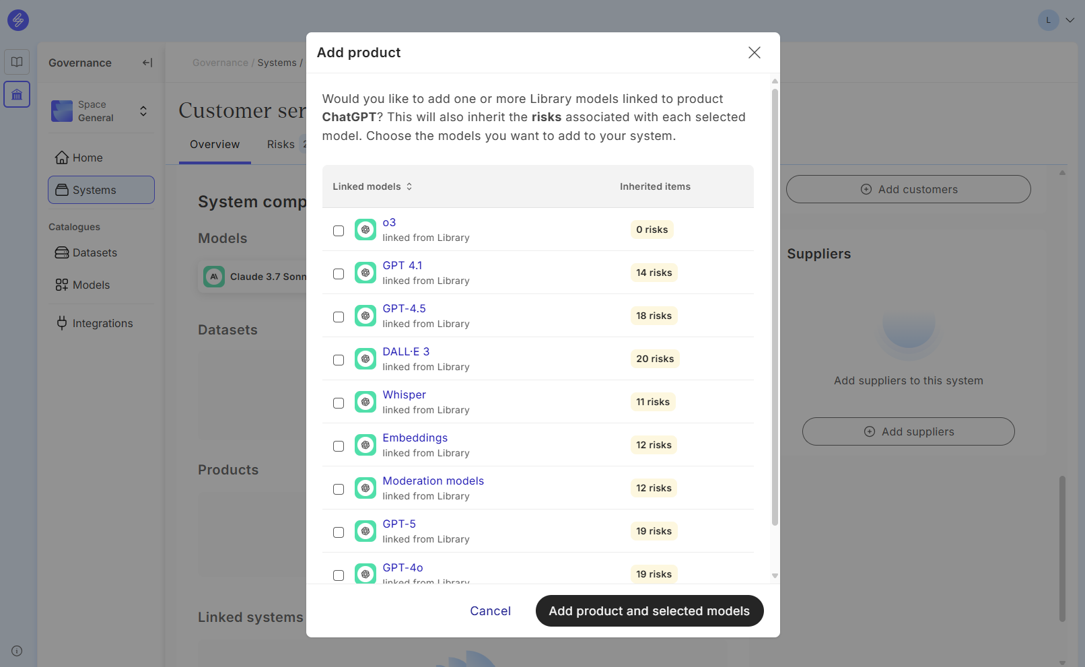Tick the GPT-5 model checkbox
The image size is (1085, 667).
(339, 532)
